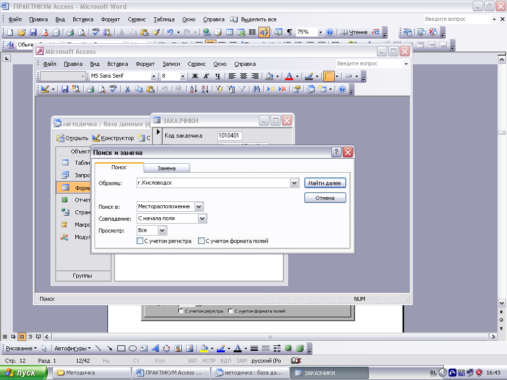Open Совпадение dropdown 'С начала поля'
Viewport: 507px width, 380px height.
tap(202, 219)
